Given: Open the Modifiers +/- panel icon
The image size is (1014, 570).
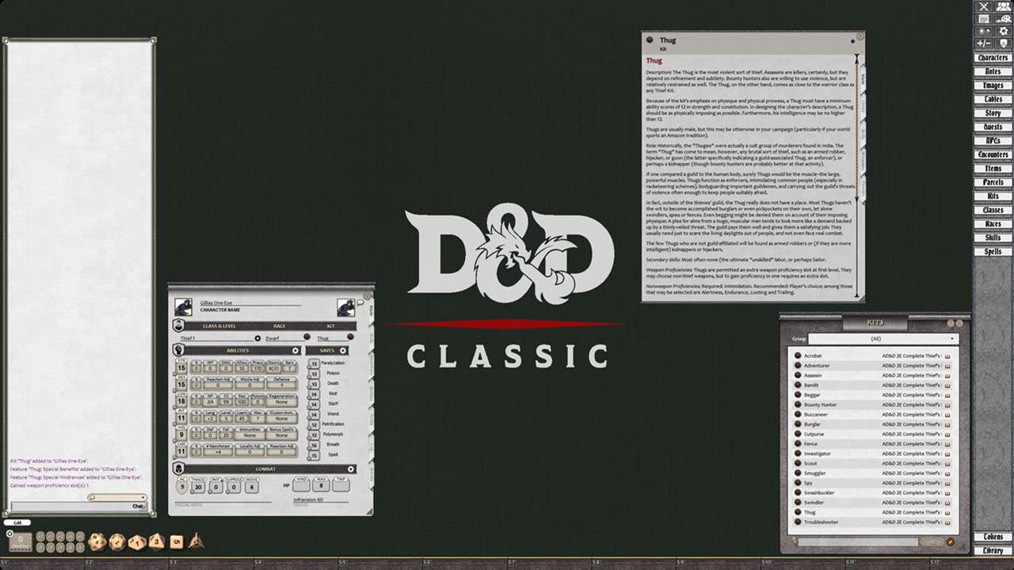Looking at the screenshot, I should [984, 42].
